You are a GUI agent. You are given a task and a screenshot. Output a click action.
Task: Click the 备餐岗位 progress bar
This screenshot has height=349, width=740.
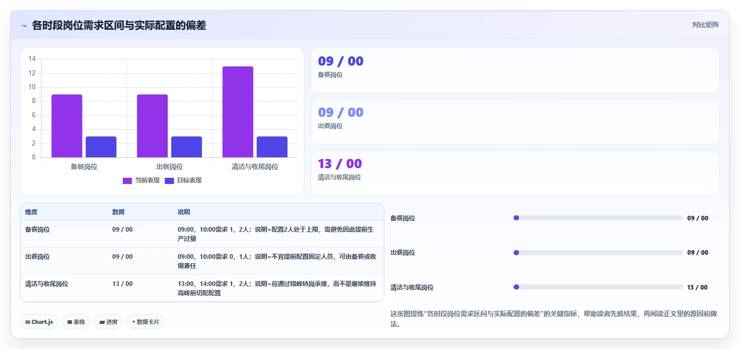[x=598, y=218]
